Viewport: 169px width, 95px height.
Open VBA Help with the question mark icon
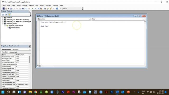click(x=57, y=8)
